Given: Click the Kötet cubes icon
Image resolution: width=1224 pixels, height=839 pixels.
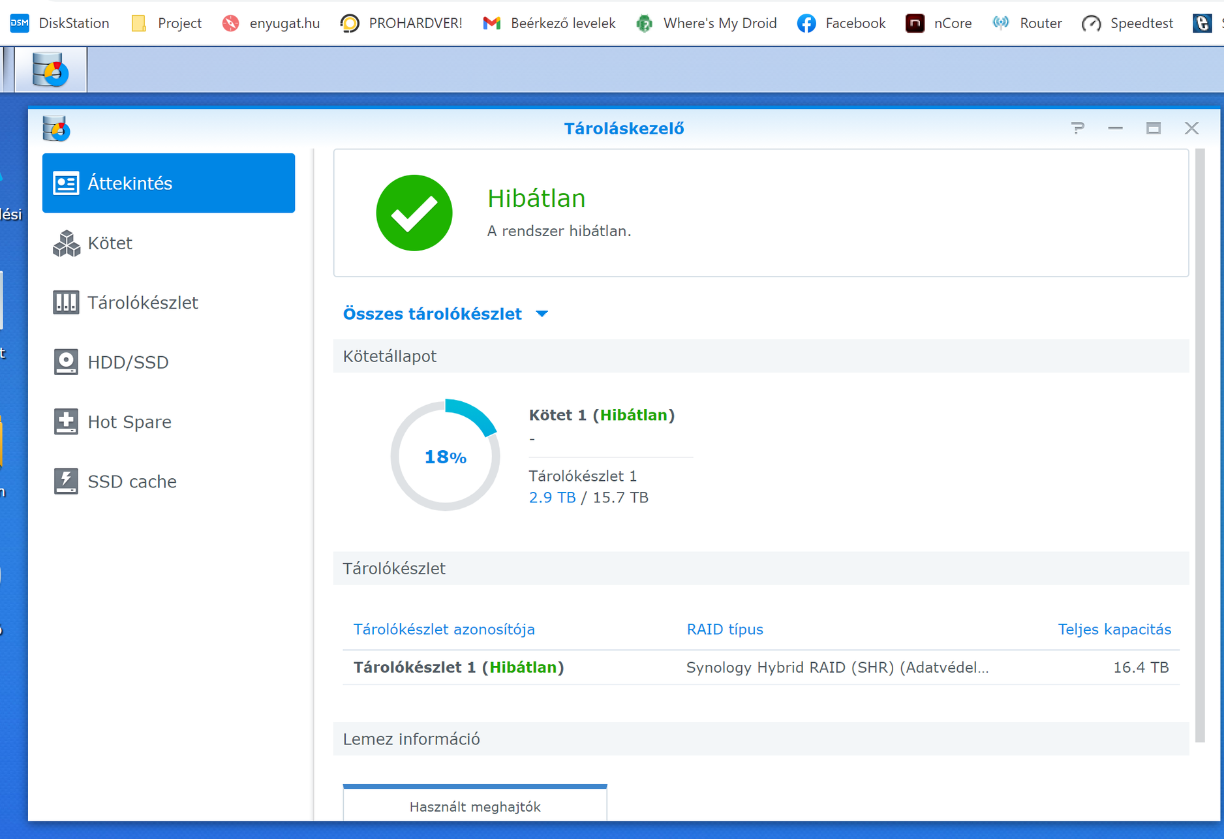Looking at the screenshot, I should tap(66, 243).
